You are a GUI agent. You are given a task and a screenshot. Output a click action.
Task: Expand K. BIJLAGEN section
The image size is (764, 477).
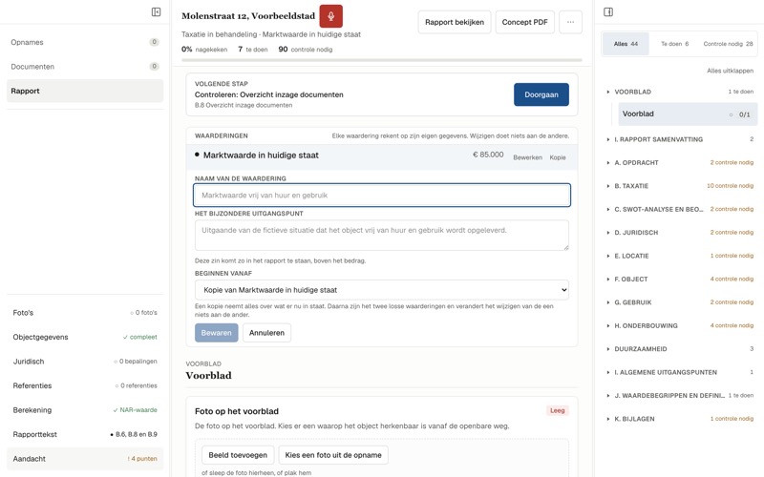pyautogui.click(x=680, y=420)
